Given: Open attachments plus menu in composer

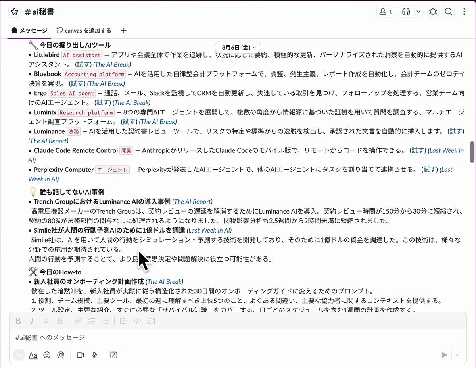Looking at the screenshot, I should coord(19,355).
